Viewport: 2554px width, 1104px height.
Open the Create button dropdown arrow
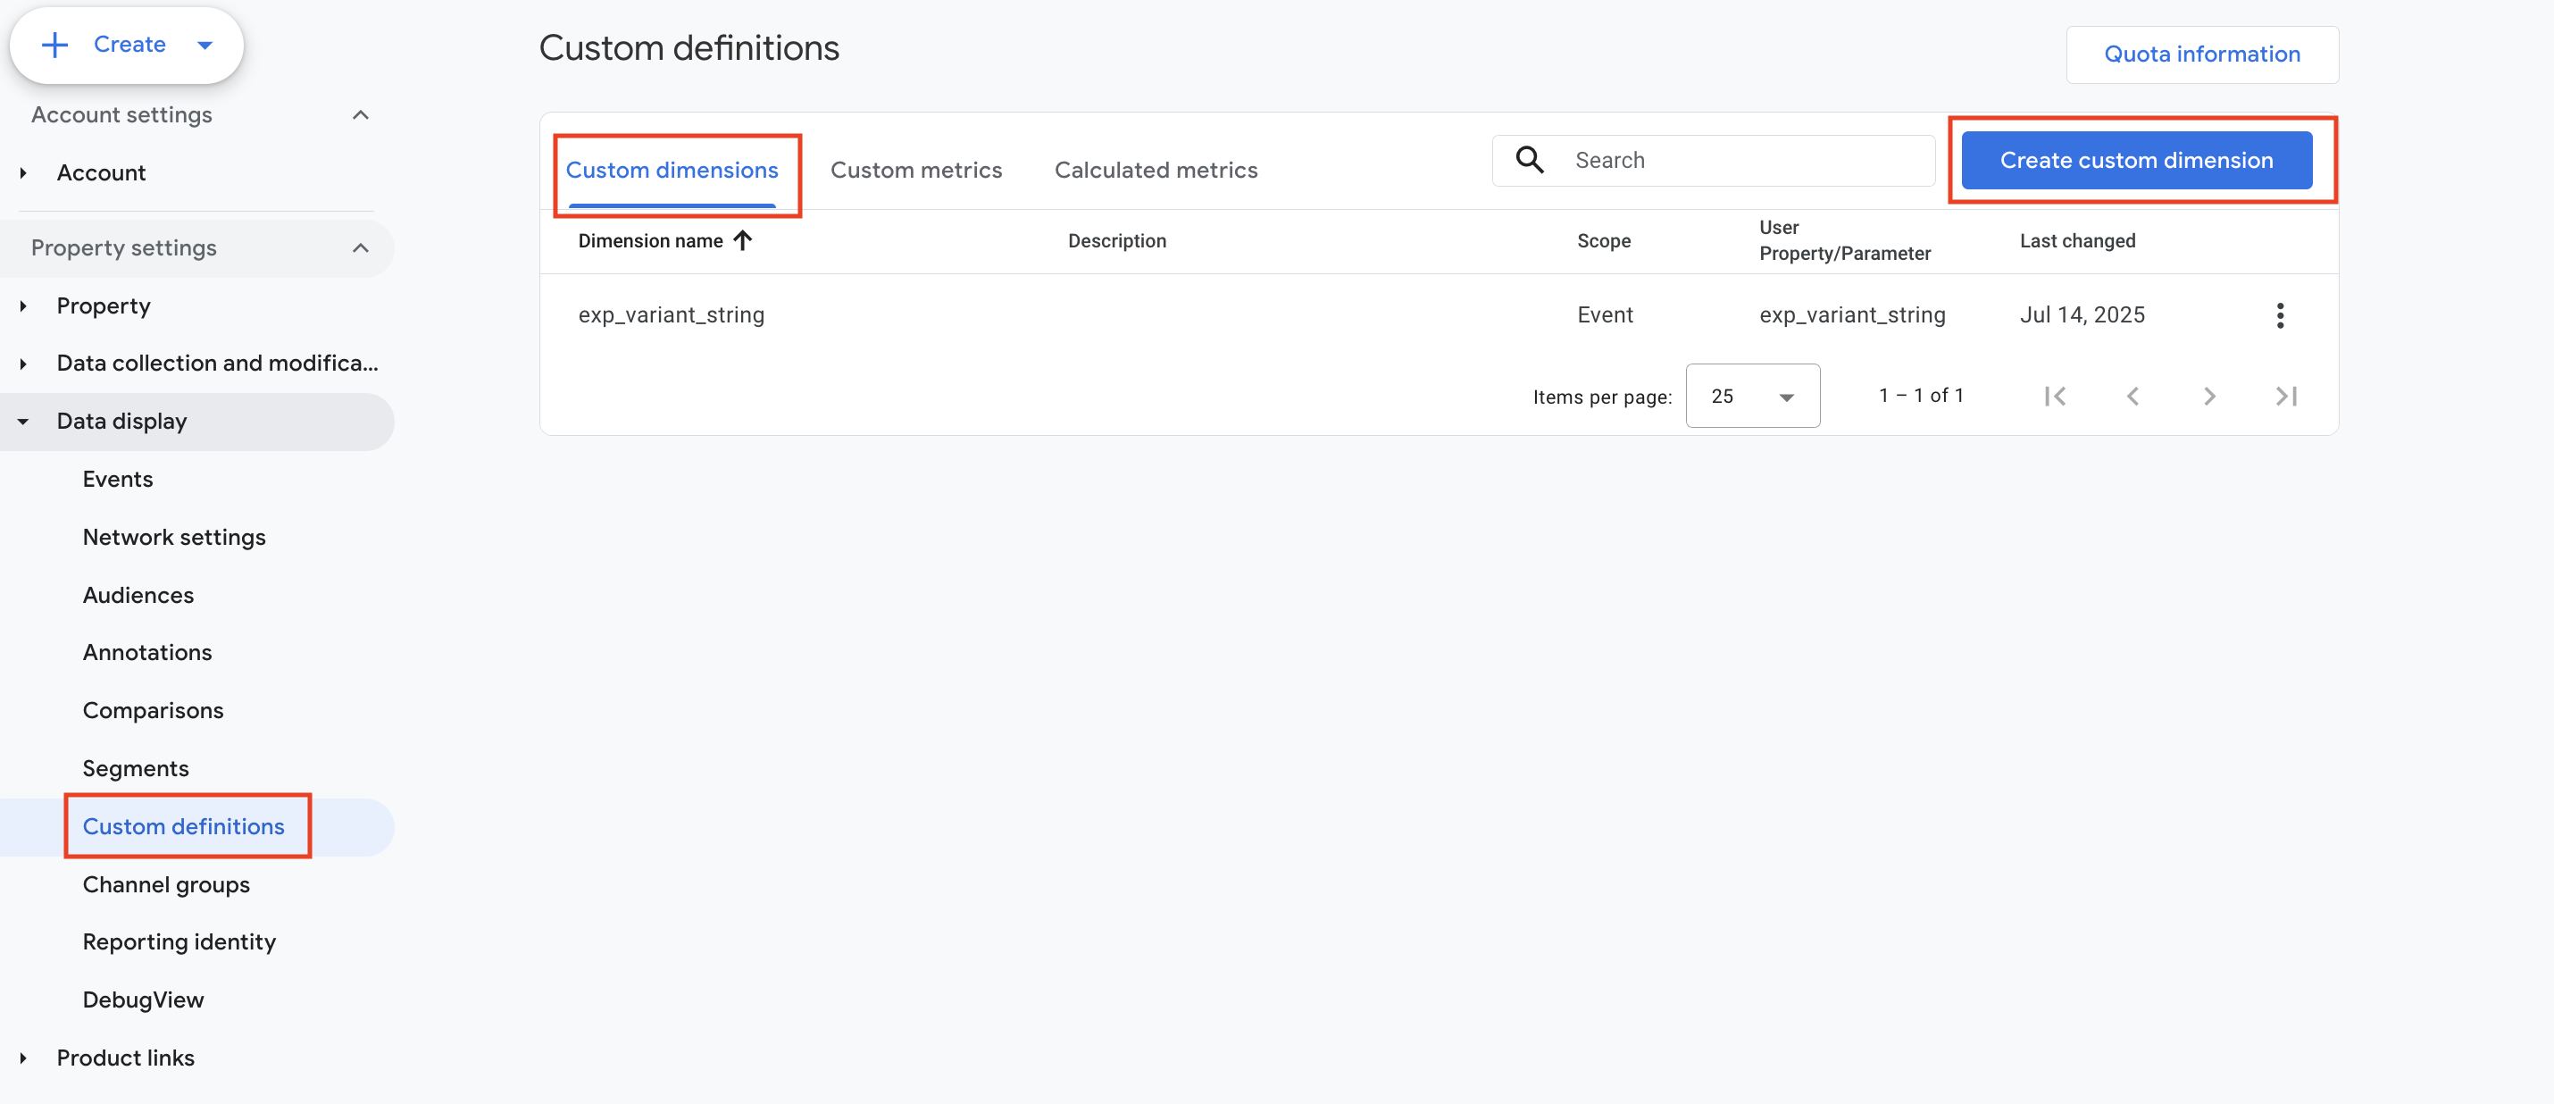click(x=205, y=45)
